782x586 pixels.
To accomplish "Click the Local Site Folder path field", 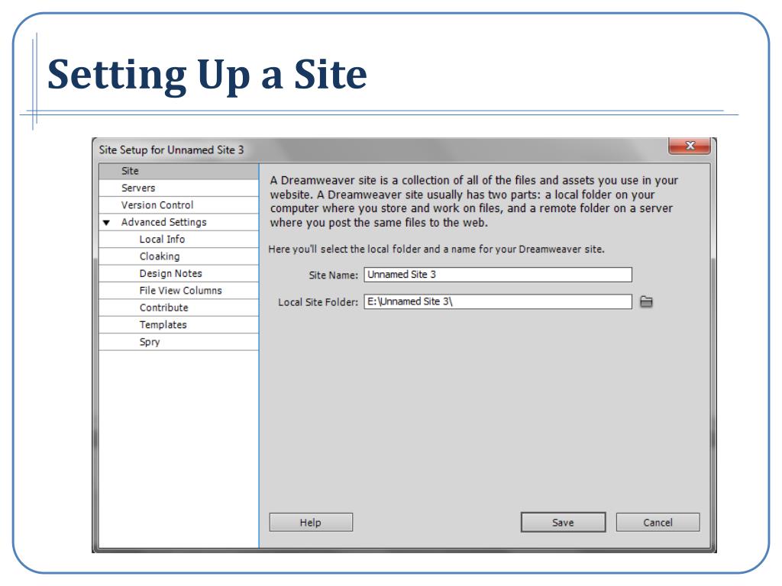I will [x=498, y=301].
